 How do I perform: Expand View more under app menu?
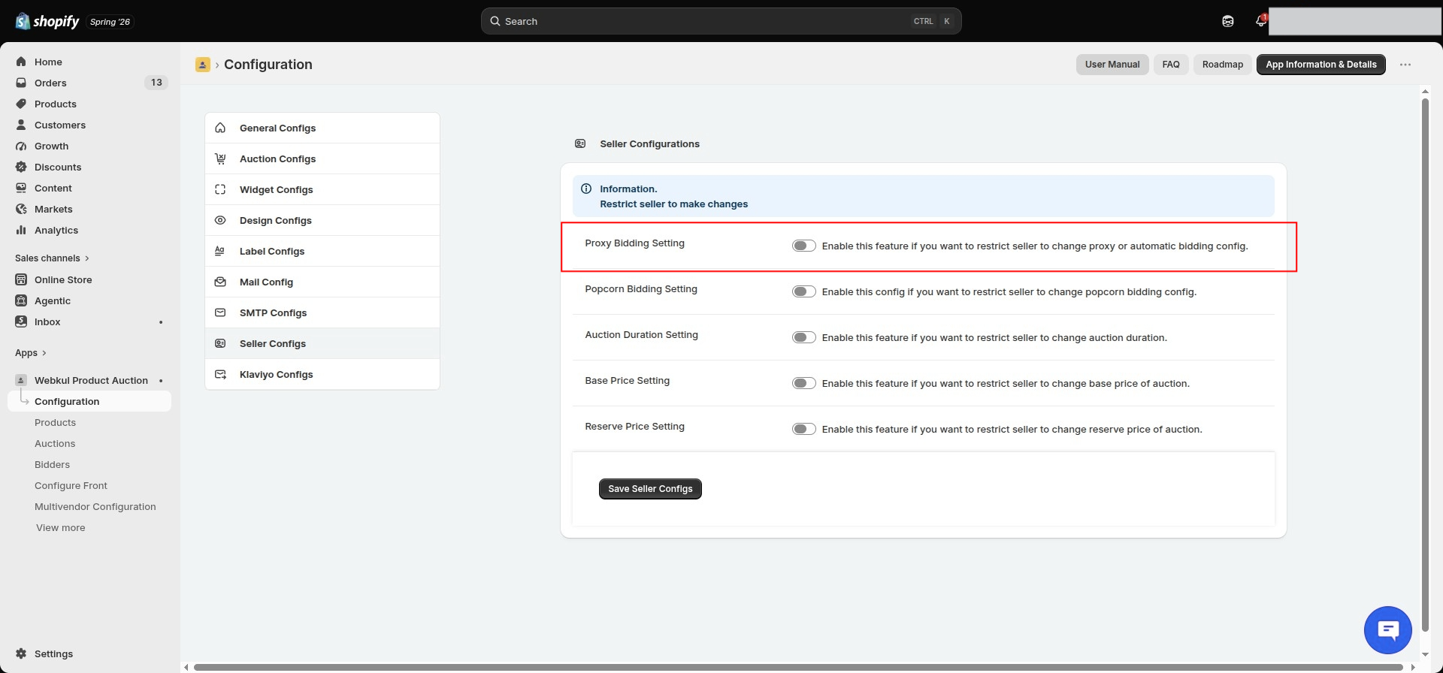tap(61, 527)
